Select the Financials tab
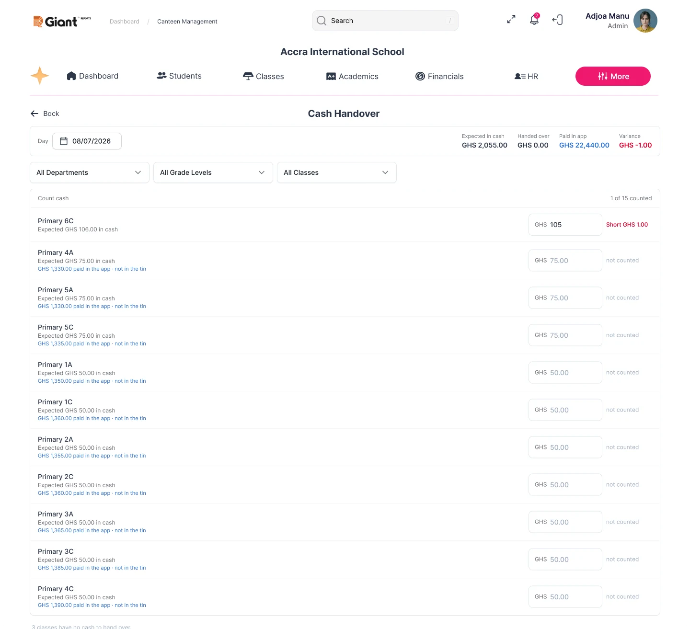The width and height of the screenshot is (690, 629). tap(439, 76)
